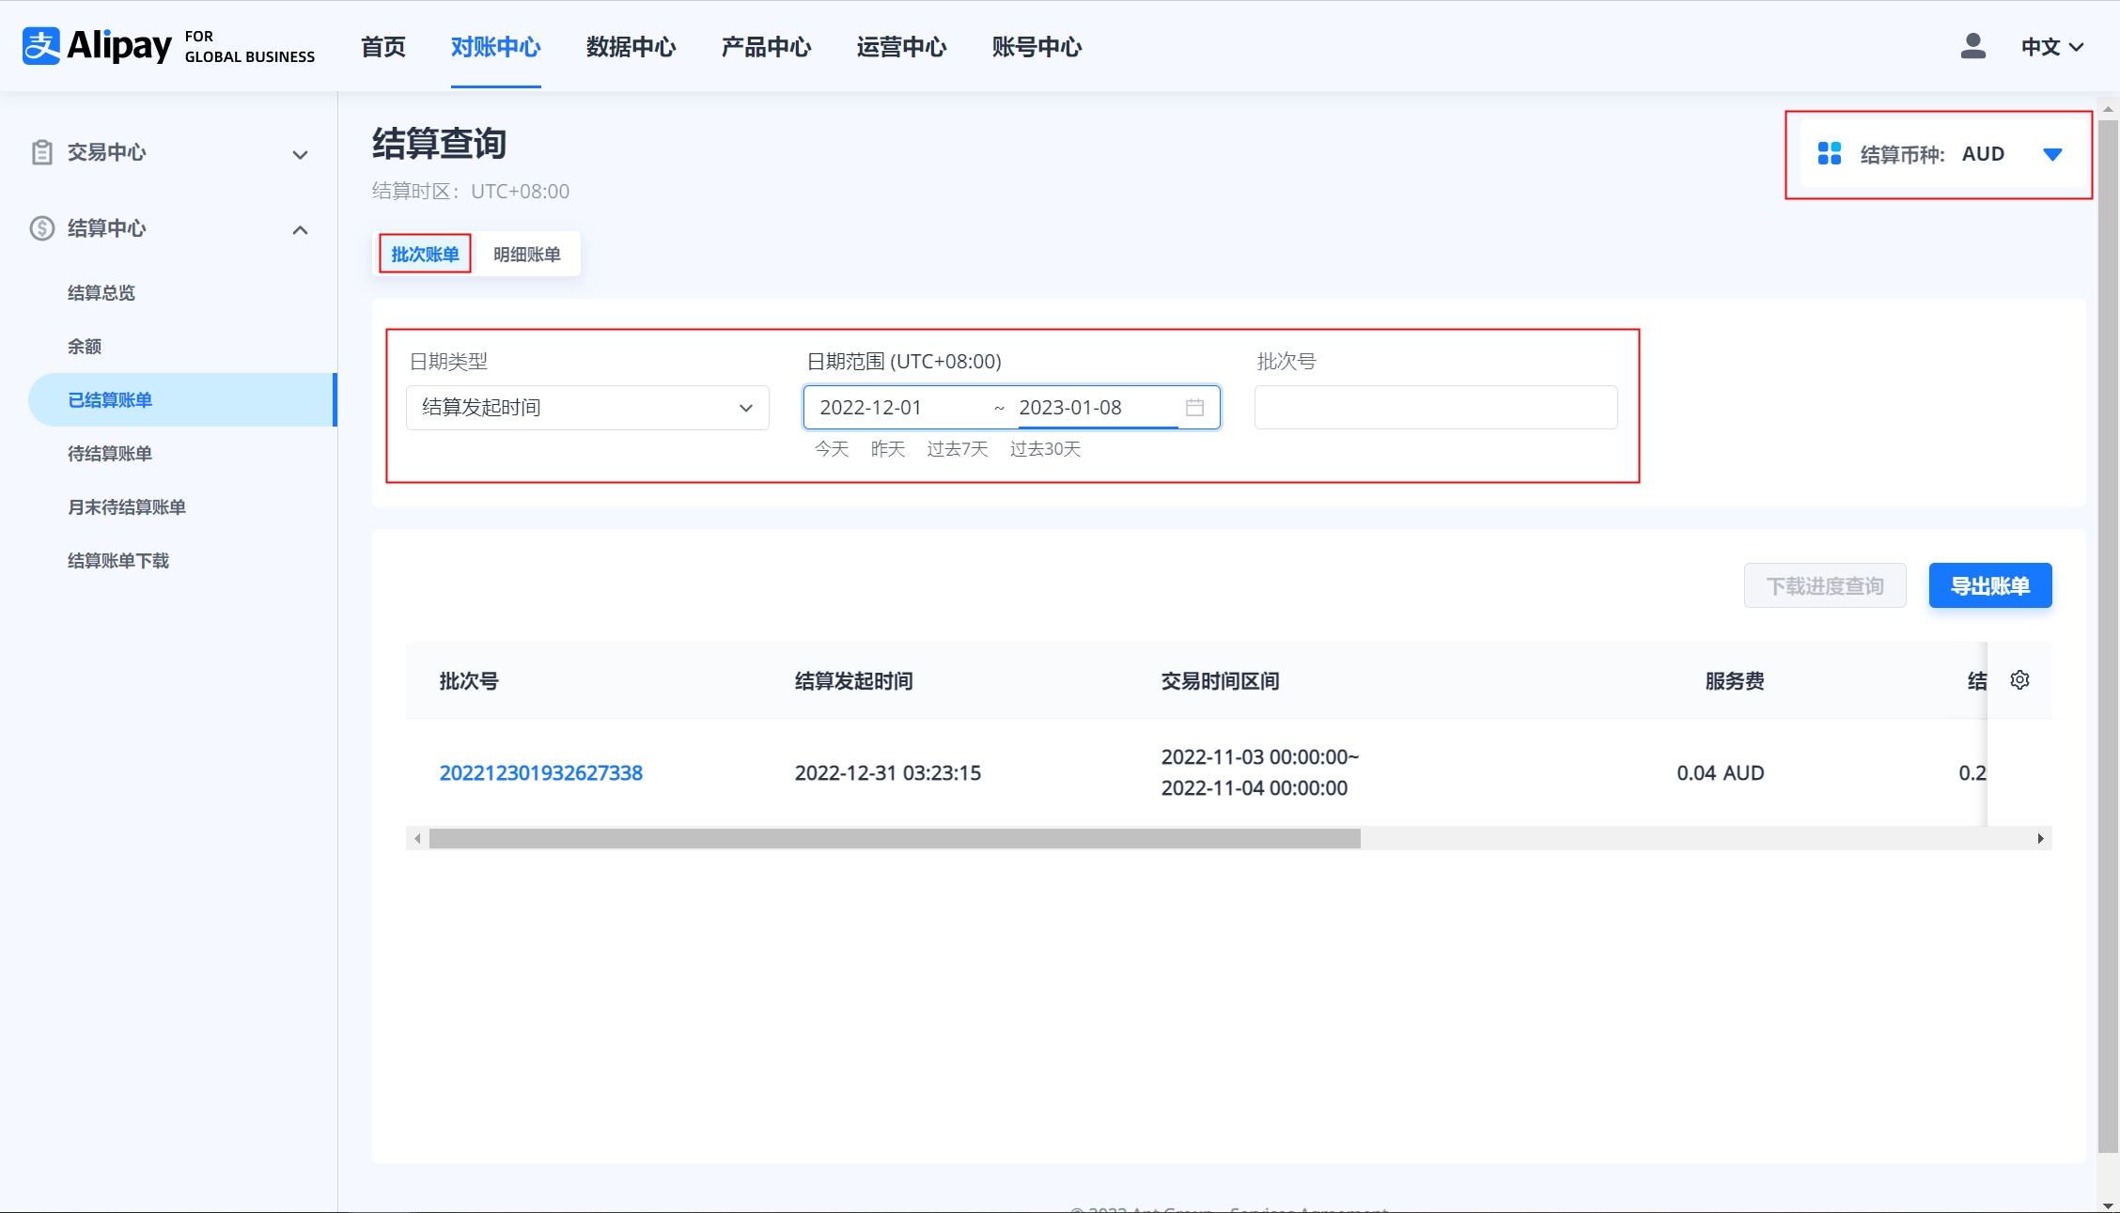Image resolution: width=2120 pixels, height=1213 pixels.
Task: Open the 日期类型 dropdown showing 结算发起时间
Action: 587,408
